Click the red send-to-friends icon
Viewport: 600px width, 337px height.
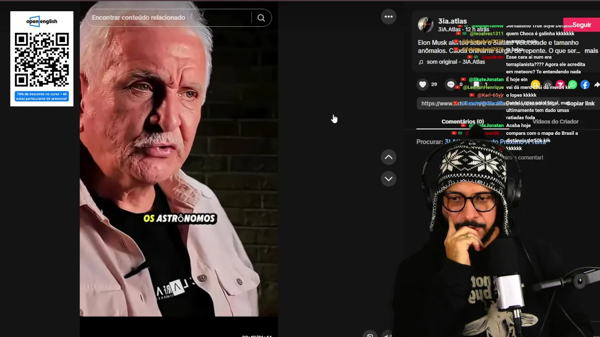(560, 85)
